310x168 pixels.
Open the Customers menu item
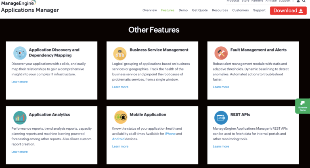pos(241,10)
